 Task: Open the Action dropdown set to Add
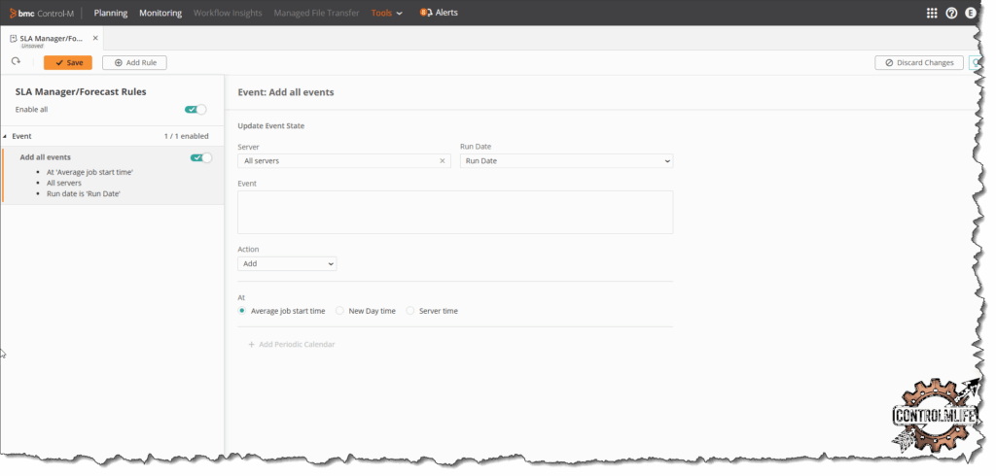tap(287, 263)
